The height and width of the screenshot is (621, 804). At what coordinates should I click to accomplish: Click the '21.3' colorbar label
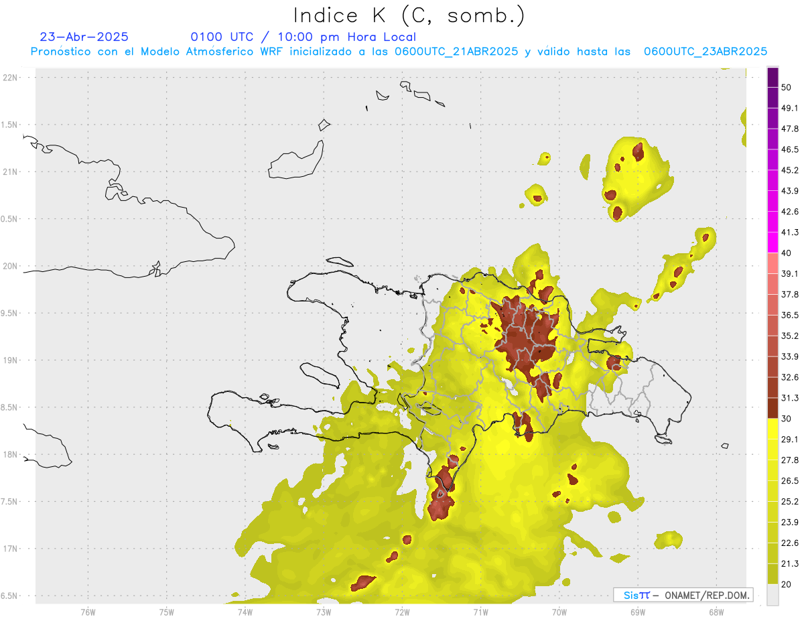tap(790, 563)
